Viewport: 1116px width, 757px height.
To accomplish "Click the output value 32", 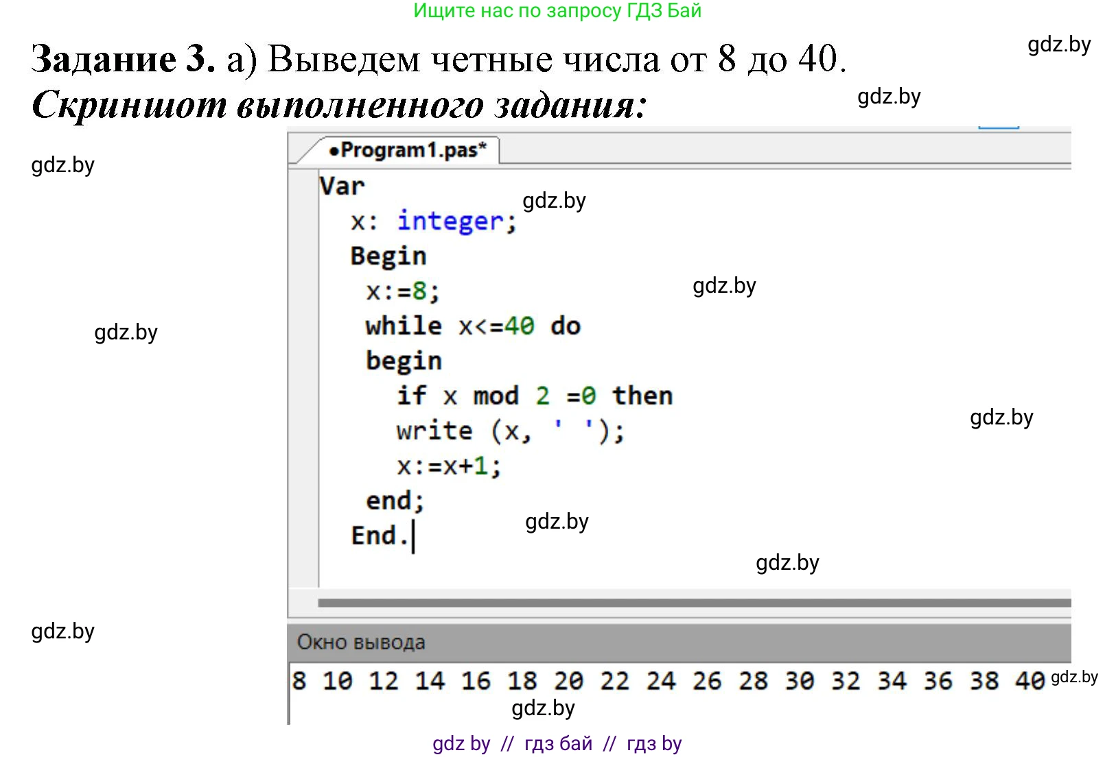I will click(x=846, y=681).
